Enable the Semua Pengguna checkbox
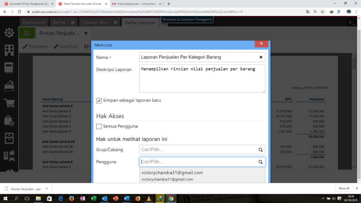This screenshot has height=203, width=361. (99, 127)
